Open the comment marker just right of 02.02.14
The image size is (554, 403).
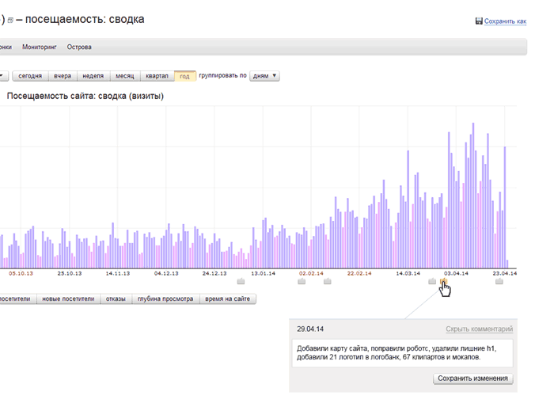[327, 281]
